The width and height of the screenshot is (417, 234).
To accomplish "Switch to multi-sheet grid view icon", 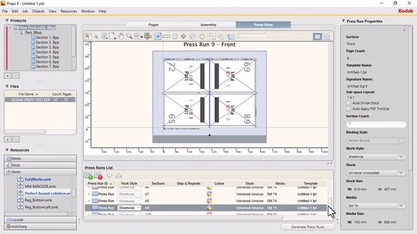I will point(326,36).
